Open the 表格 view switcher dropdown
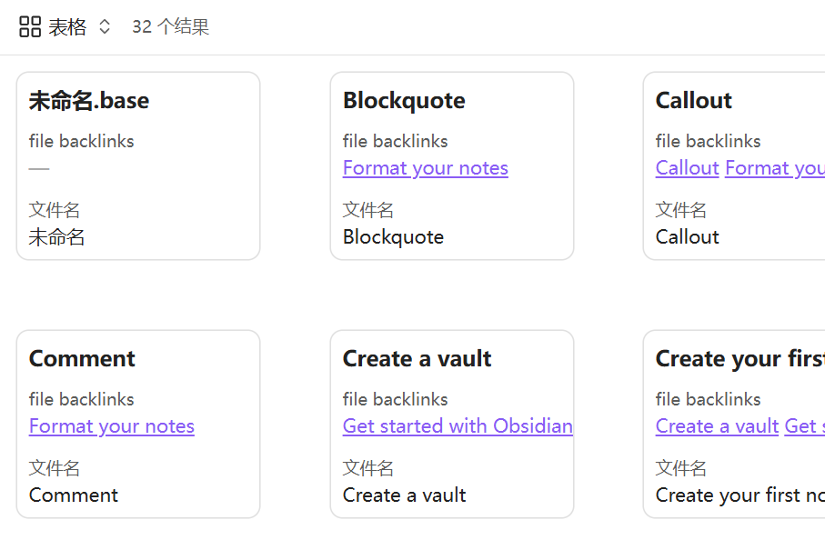Image resolution: width=825 pixels, height=560 pixels. 67,27
